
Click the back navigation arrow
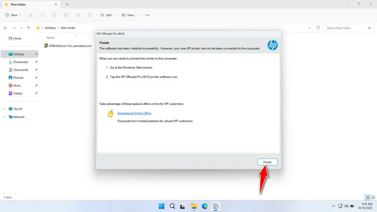coord(5,28)
